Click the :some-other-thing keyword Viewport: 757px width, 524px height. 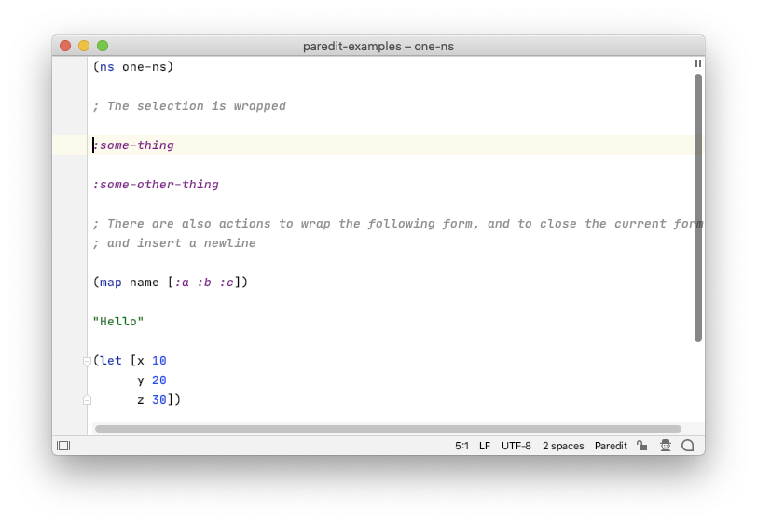click(x=156, y=185)
